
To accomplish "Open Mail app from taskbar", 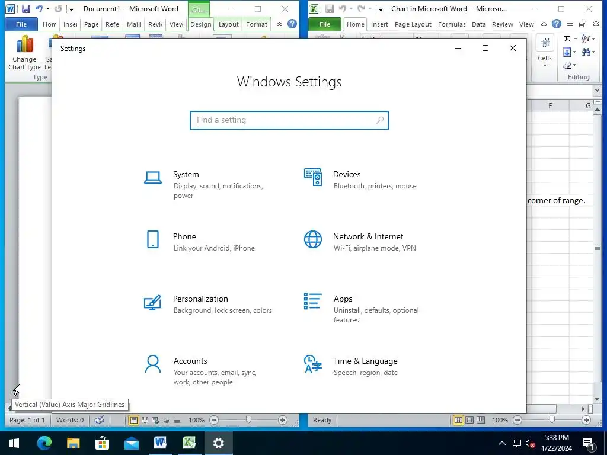I will pos(131,443).
